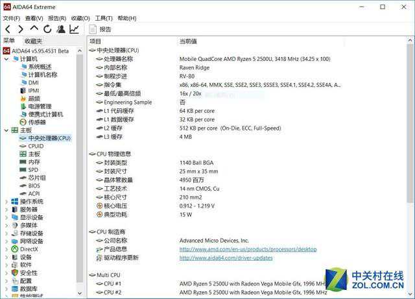Click the back navigation arrow in toolbar

(8, 29)
